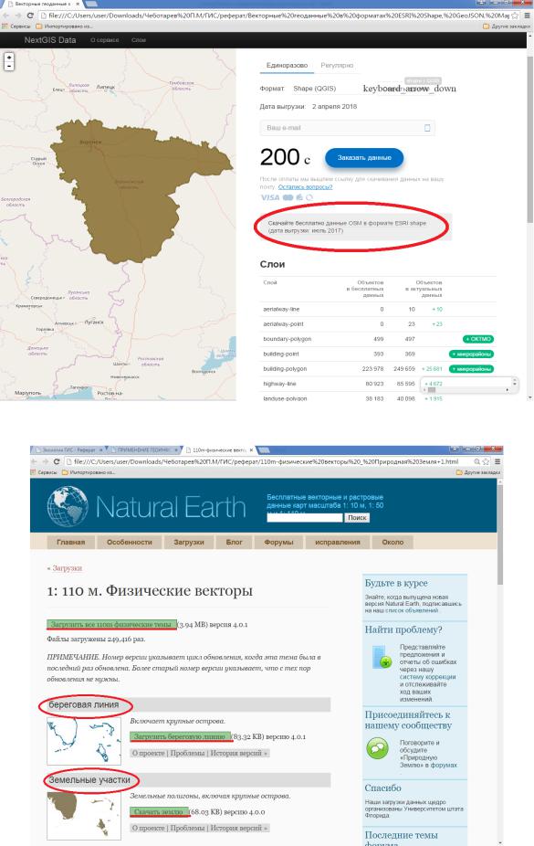Bookmark Natural Earth page with star
This screenshot has height=846, width=534.
click(486, 462)
